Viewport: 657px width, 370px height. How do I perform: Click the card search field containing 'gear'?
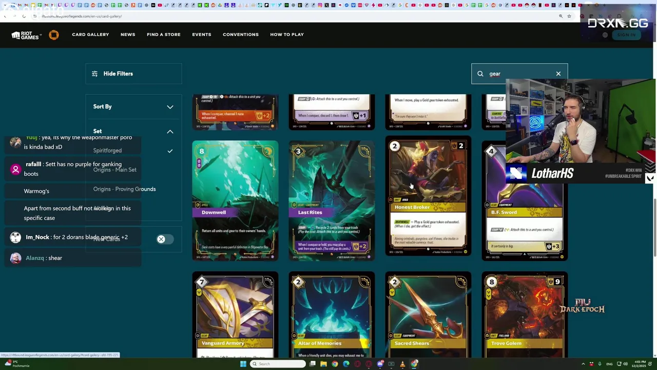click(x=519, y=74)
